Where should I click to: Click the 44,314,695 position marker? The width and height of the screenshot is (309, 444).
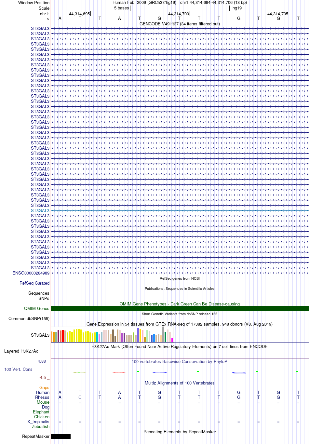click(x=79, y=14)
